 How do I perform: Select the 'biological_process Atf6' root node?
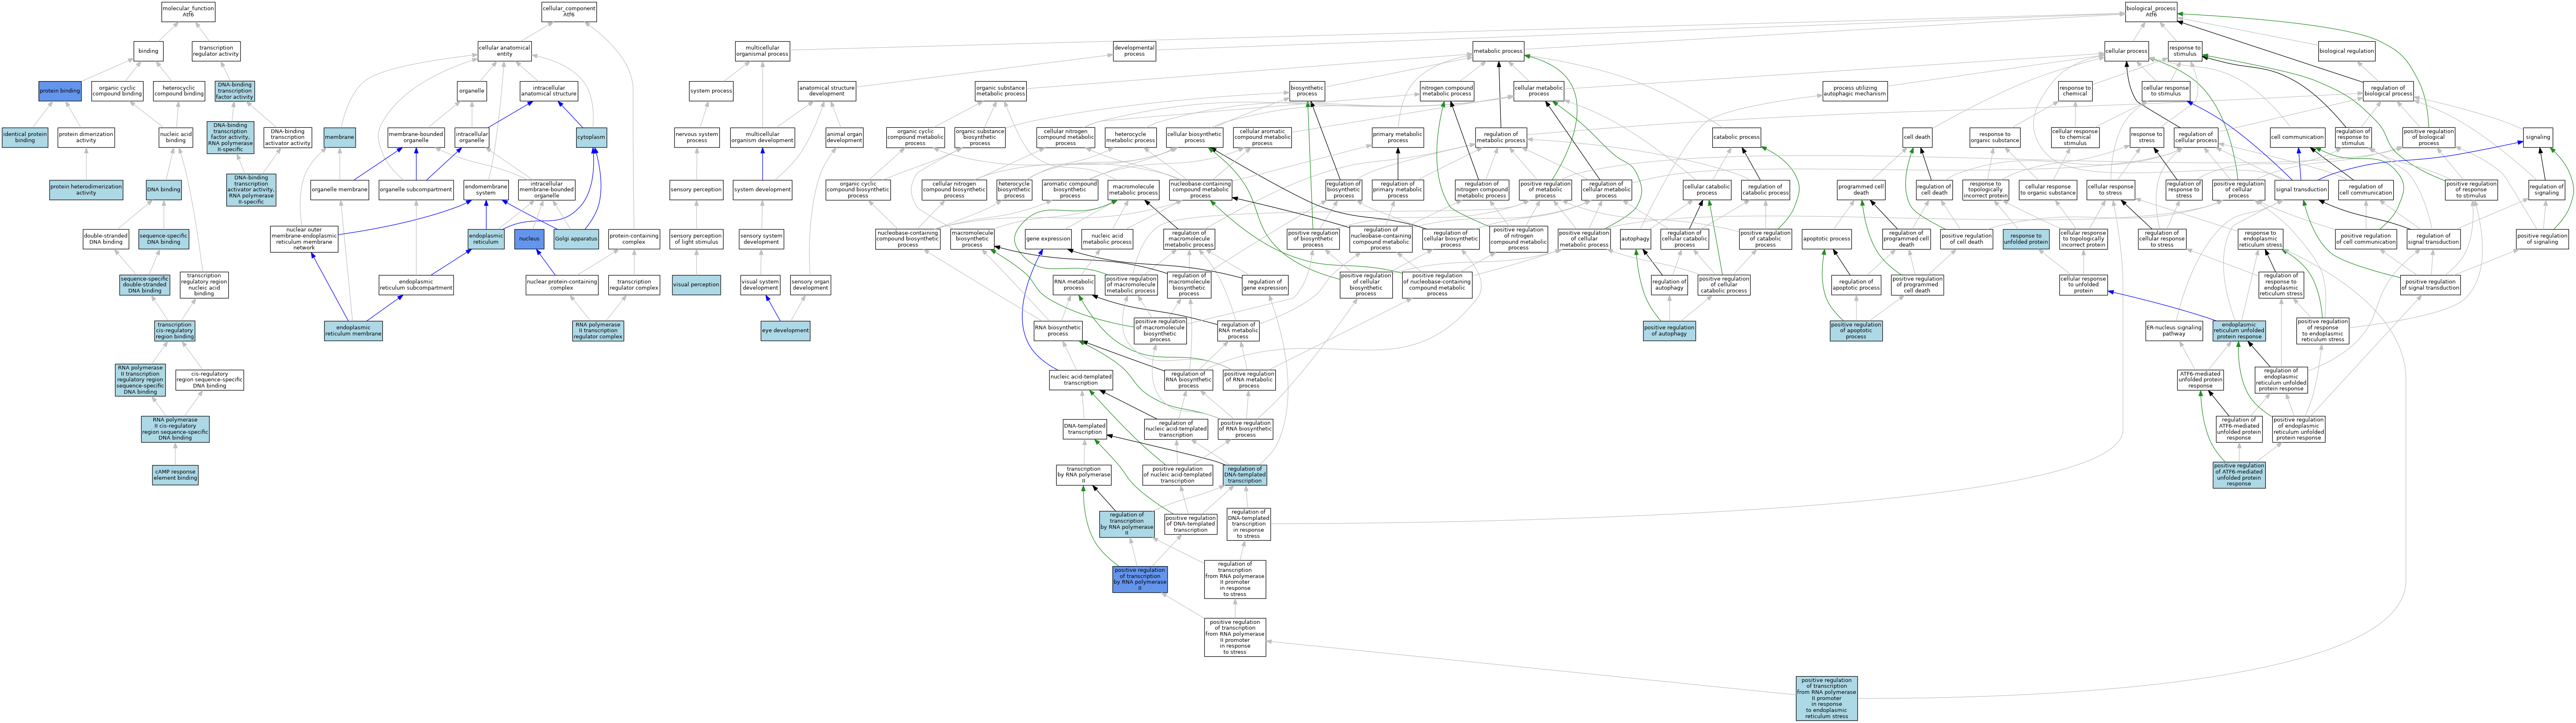[x=2151, y=12]
